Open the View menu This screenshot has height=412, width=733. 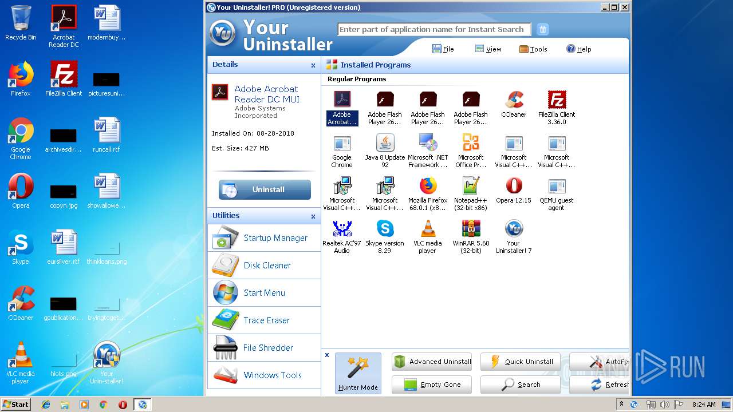point(488,49)
